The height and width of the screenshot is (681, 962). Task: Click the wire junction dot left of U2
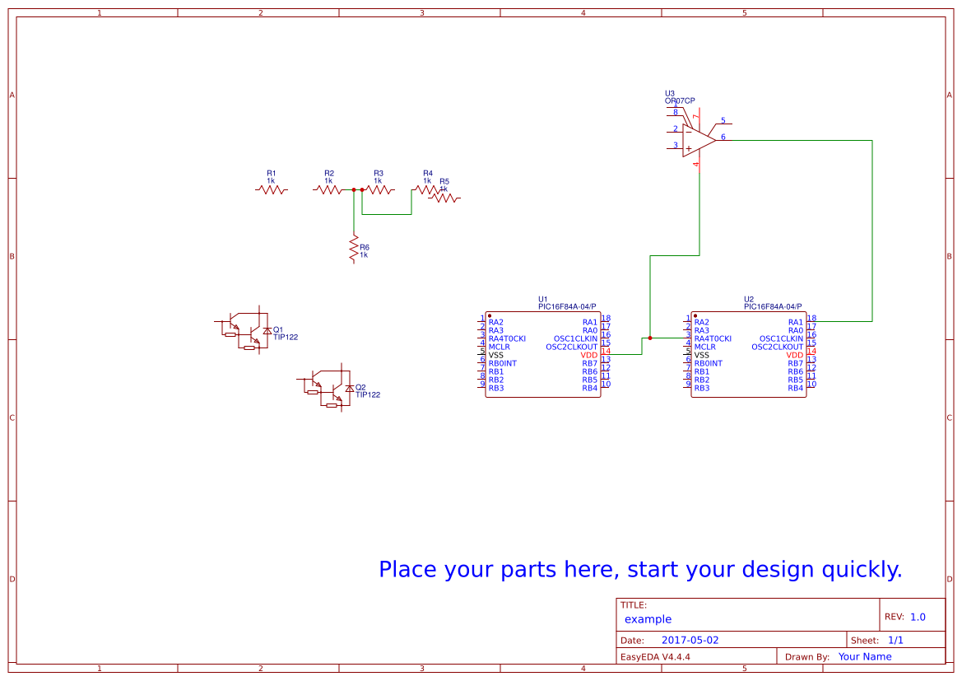pos(650,338)
